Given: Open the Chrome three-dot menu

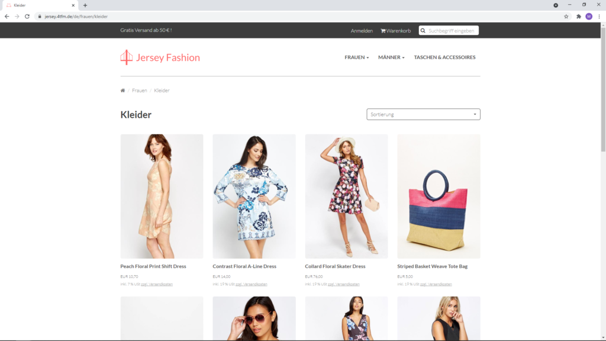Looking at the screenshot, I should [599, 17].
